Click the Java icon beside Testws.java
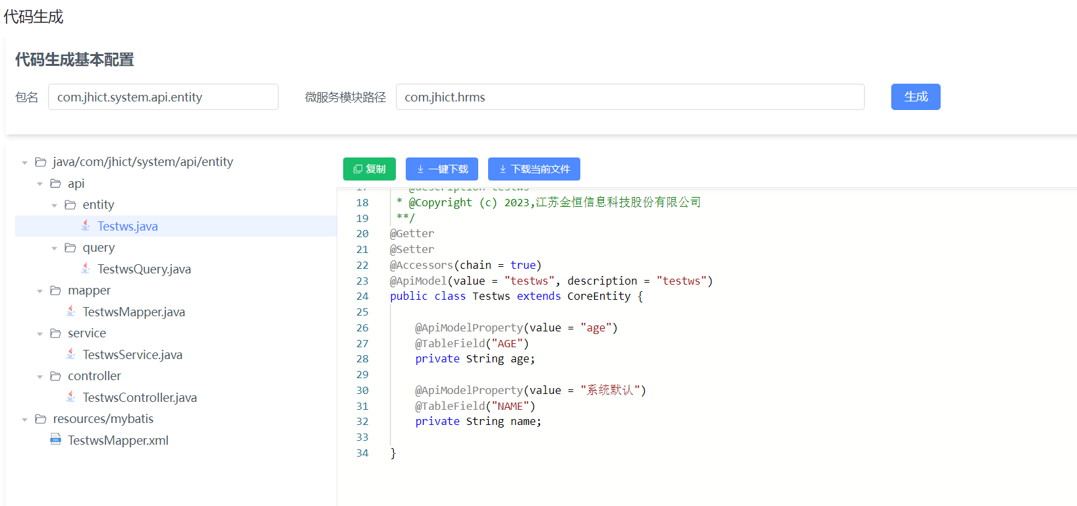The image size is (1077, 506). (86, 225)
